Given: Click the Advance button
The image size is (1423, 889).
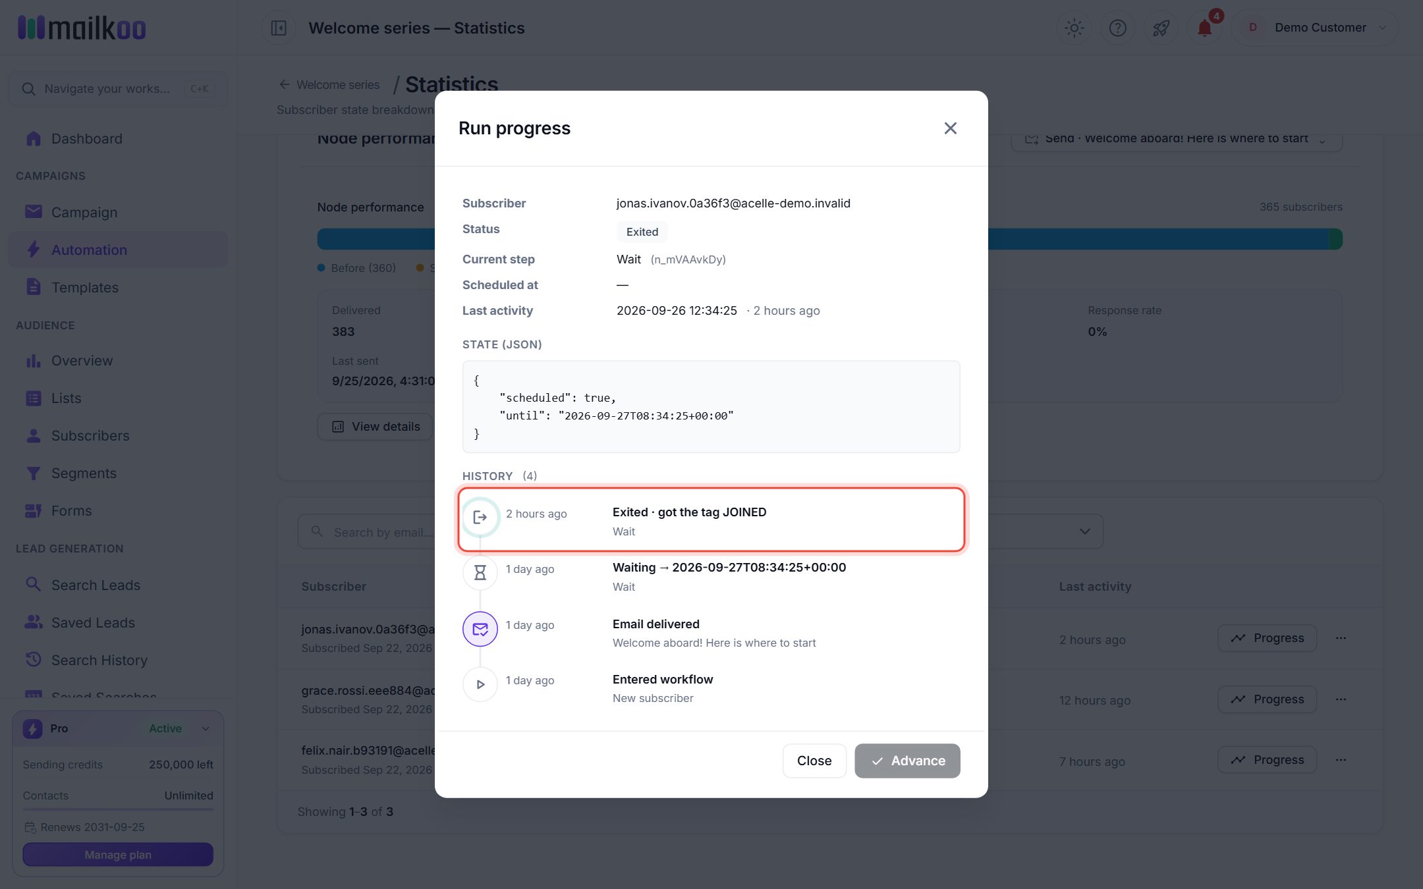Looking at the screenshot, I should pos(907,761).
